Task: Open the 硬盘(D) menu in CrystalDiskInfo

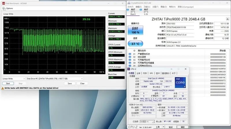Action: [164, 7]
